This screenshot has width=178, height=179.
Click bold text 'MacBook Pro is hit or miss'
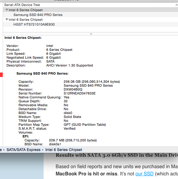point(86,174)
